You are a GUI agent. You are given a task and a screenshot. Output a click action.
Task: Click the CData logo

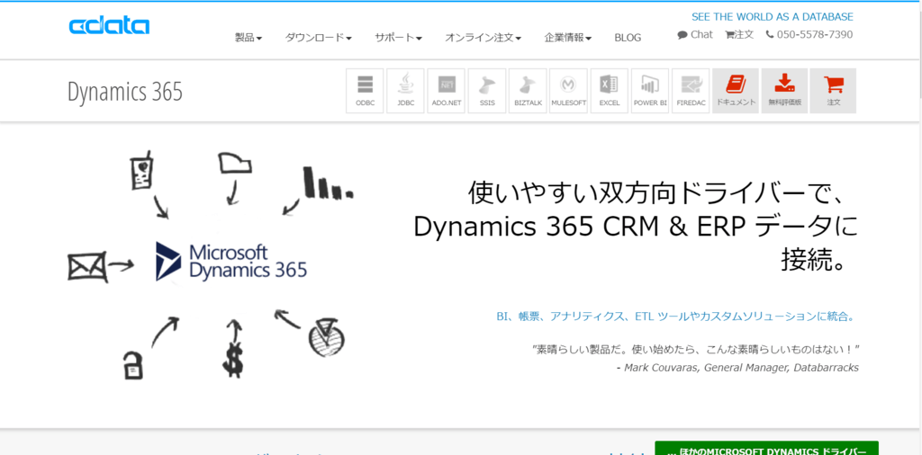point(109,26)
